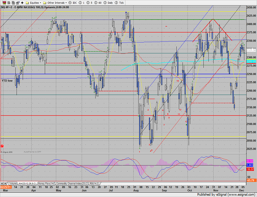Click the second toolbar window icon
This screenshot has height=197, width=257.
[9, 3]
